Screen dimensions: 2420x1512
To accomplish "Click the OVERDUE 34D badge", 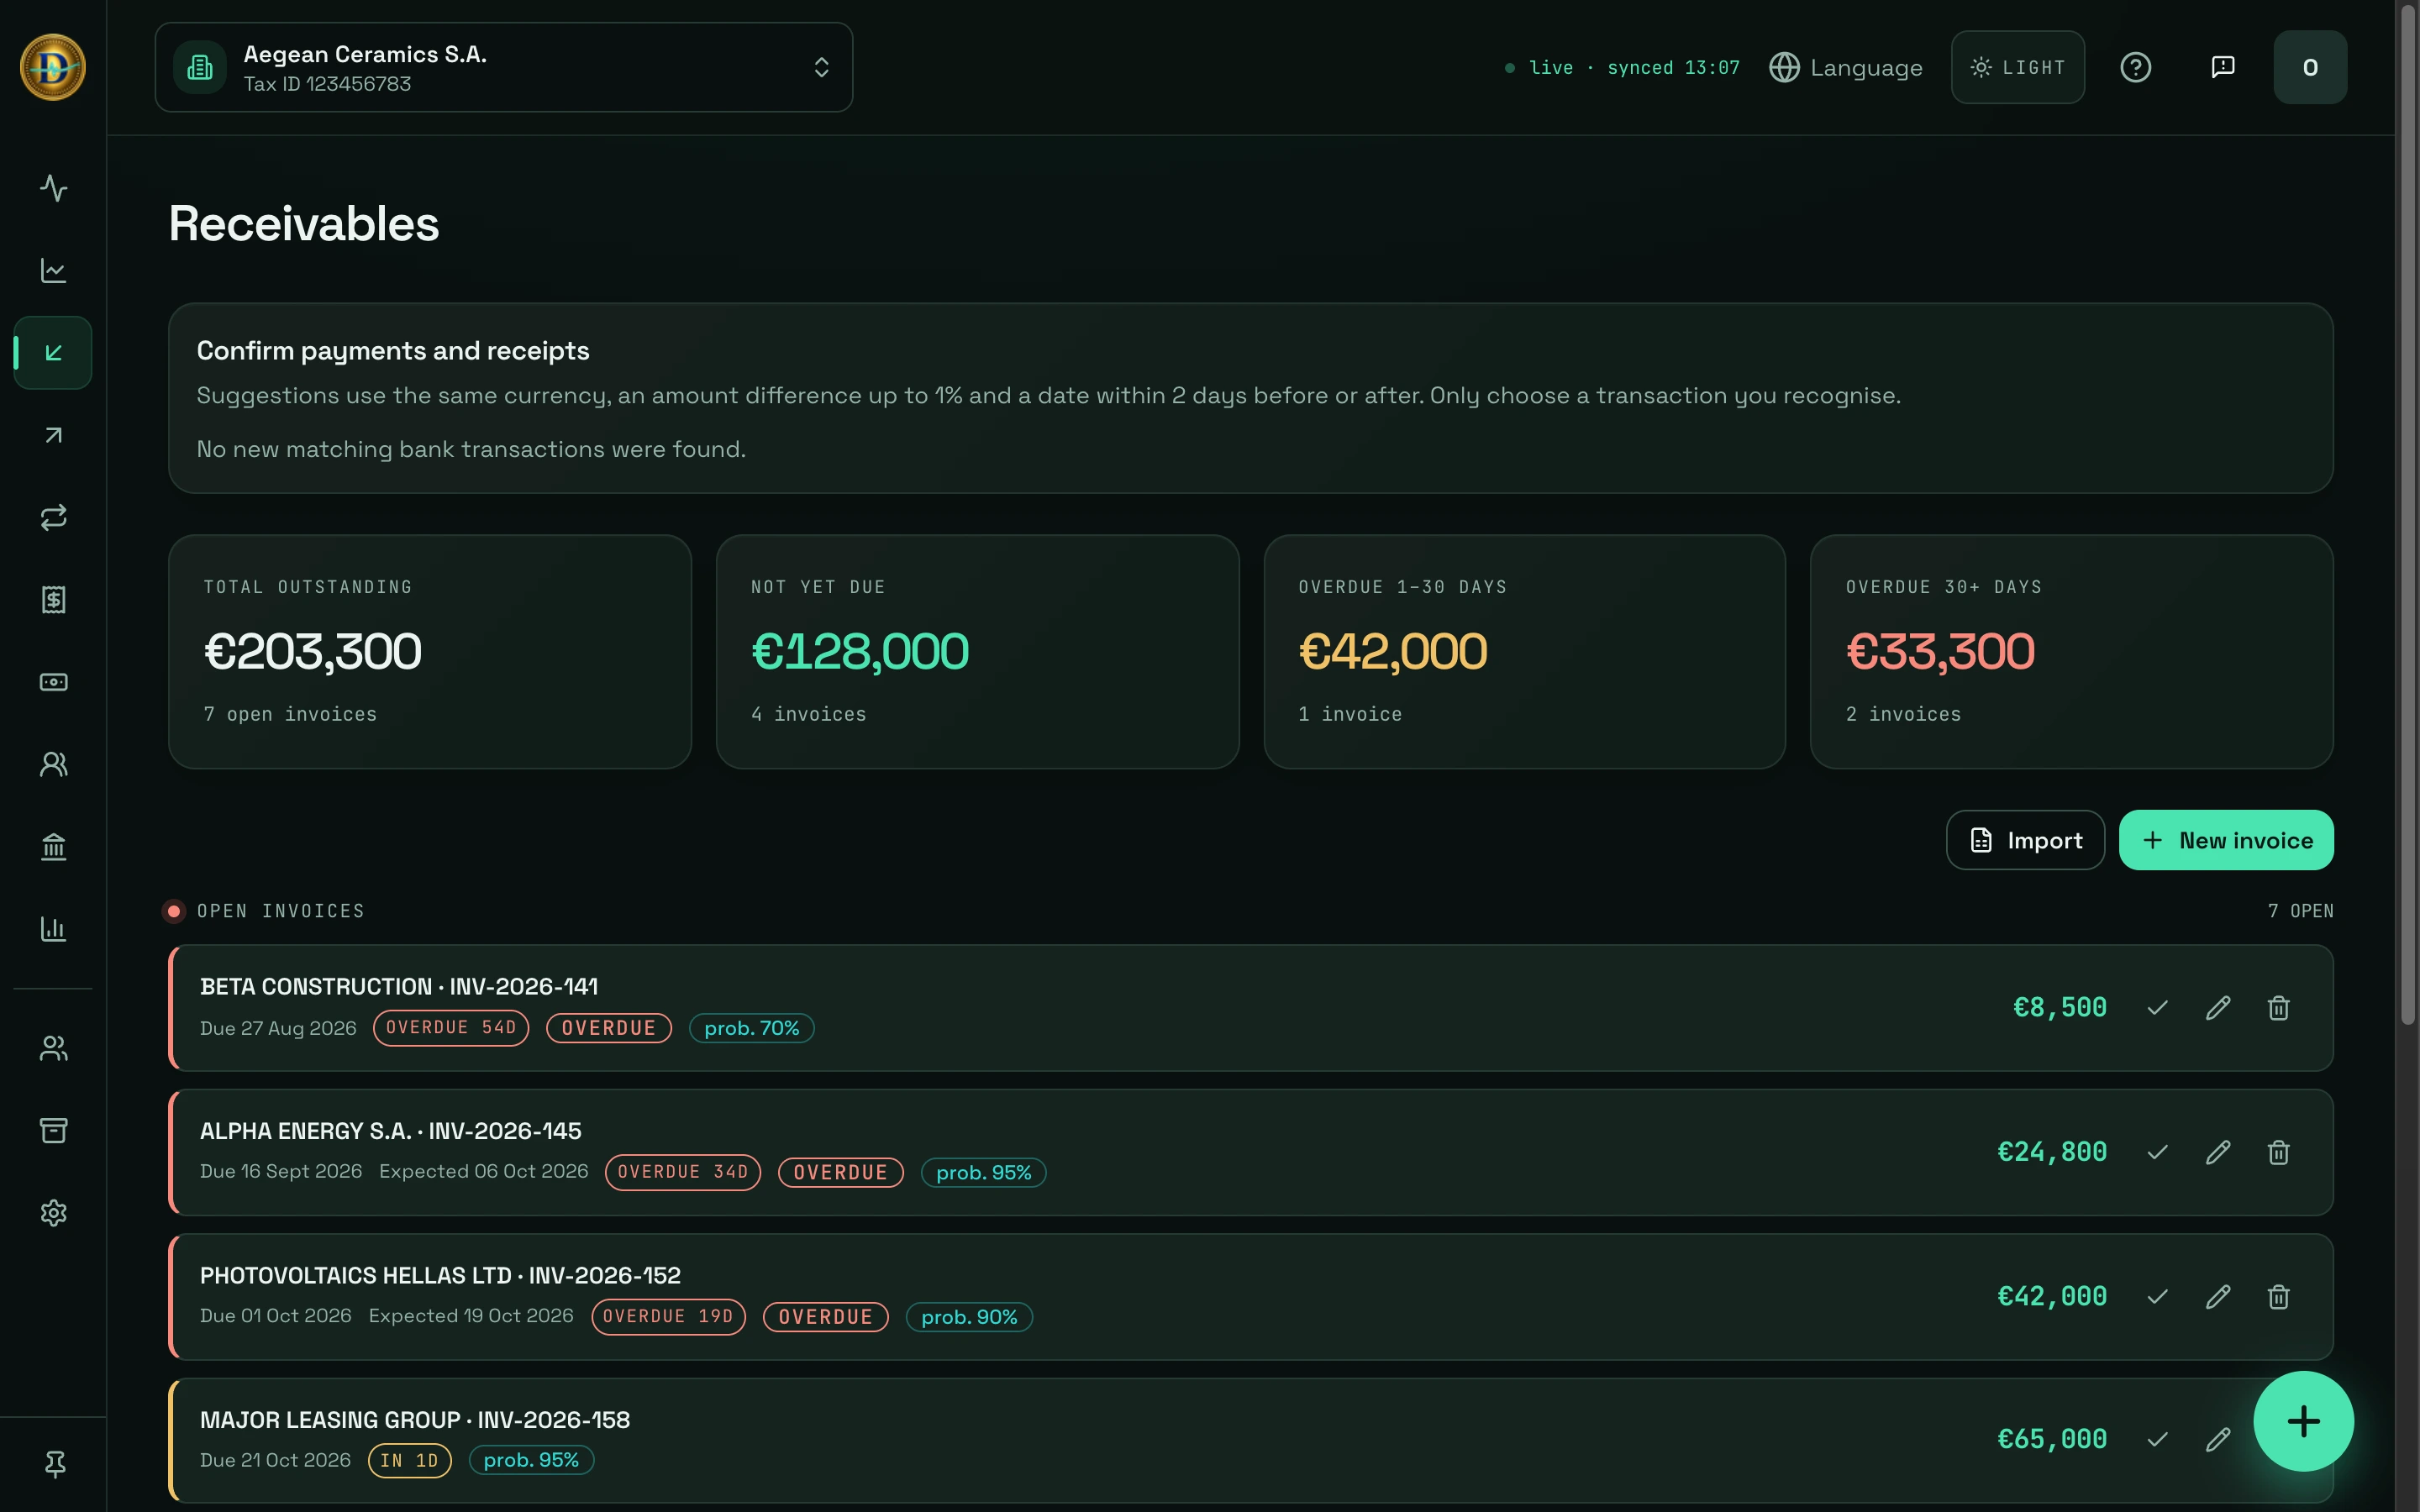I will pyautogui.click(x=683, y=1172).
